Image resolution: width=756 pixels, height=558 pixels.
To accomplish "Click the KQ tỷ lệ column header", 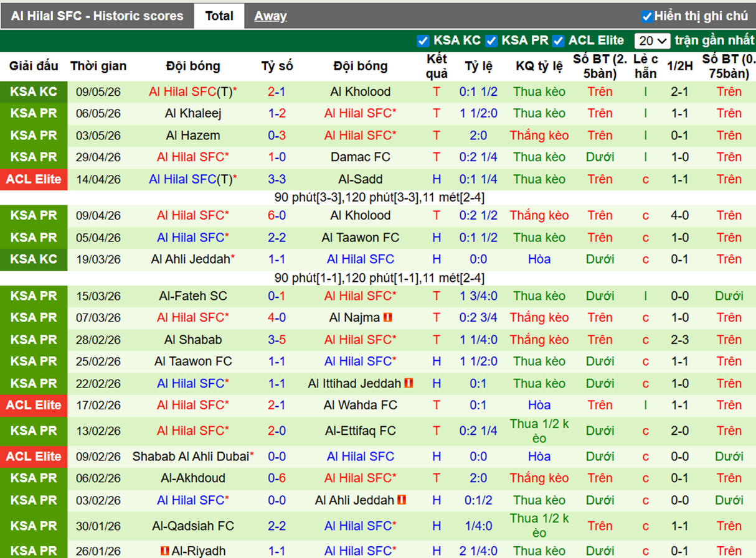I will pos(539,66).
